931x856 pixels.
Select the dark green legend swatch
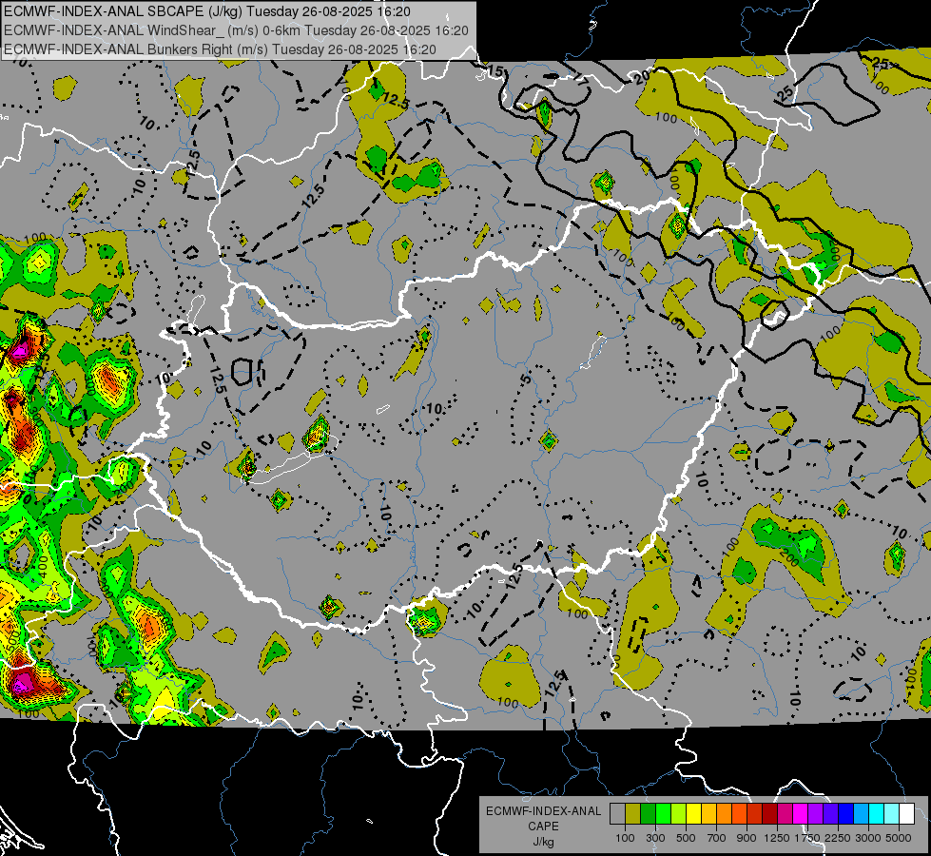[648, 813]
